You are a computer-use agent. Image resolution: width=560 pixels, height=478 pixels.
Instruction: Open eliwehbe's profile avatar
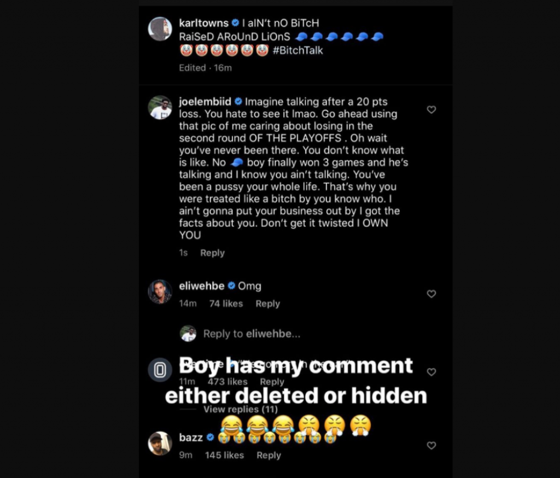click(x=160, y=292)
